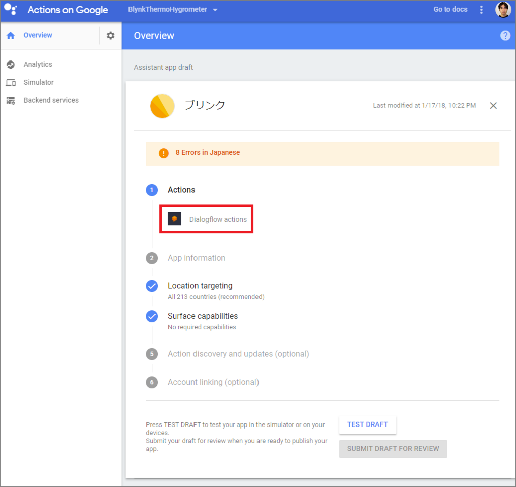The height and width of the screenshot is (487, 516).
Task: Click the step 1 number badge
Action: pos(152,190)
